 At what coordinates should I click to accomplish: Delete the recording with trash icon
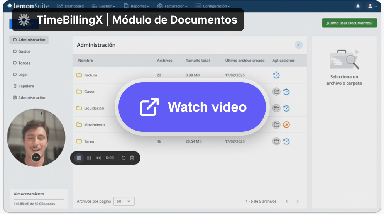click(132, 158)
